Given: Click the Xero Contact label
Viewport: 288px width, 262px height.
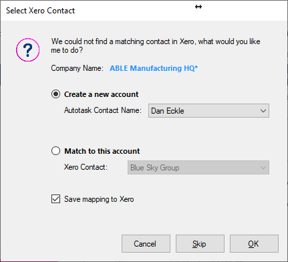Looking at the screenshot, I should (86, 167).
